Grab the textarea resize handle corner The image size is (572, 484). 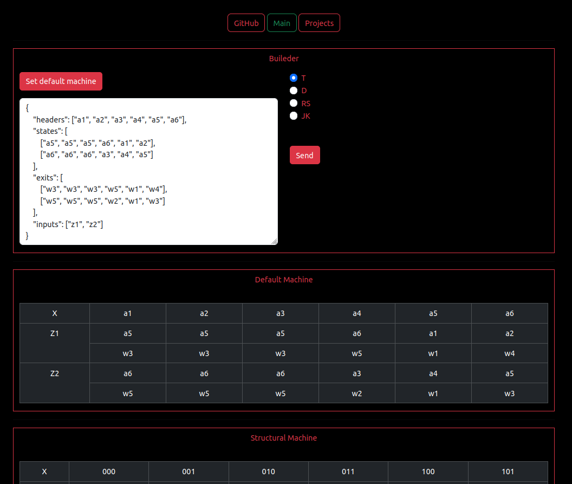tap(274, 241)
